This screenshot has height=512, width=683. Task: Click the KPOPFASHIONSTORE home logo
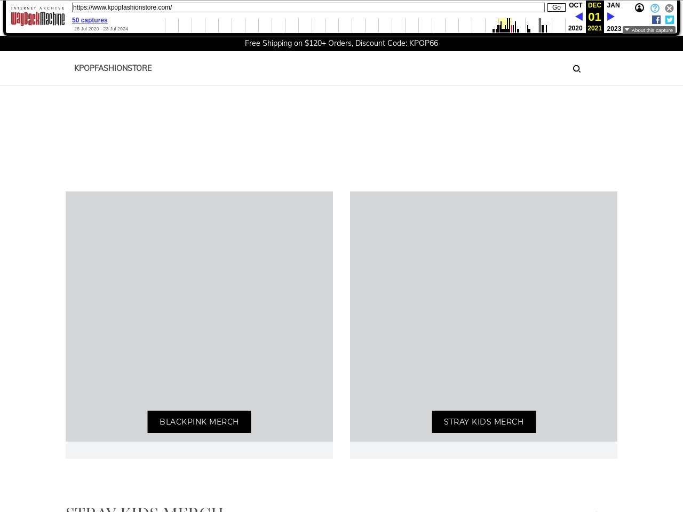[x=113, y=68]
